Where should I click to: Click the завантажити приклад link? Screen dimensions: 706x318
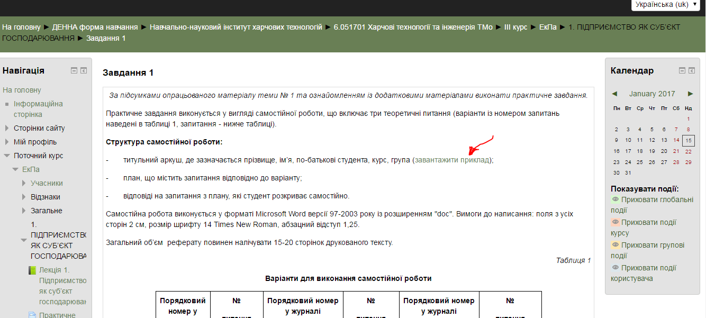click(x=452, y=160)
